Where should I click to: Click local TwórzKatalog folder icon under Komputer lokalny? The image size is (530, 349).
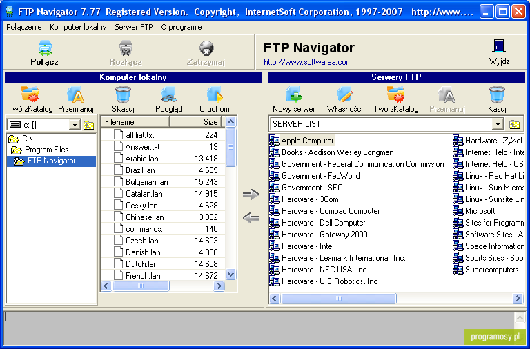[x=30, y=94]
